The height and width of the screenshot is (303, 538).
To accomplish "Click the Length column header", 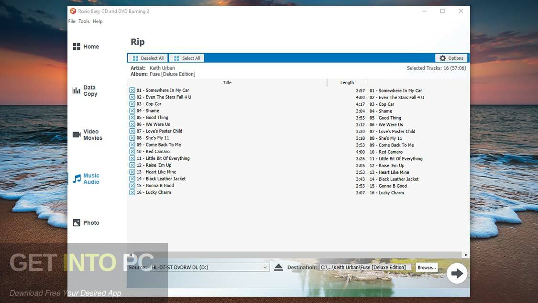I will pos(347,82).
